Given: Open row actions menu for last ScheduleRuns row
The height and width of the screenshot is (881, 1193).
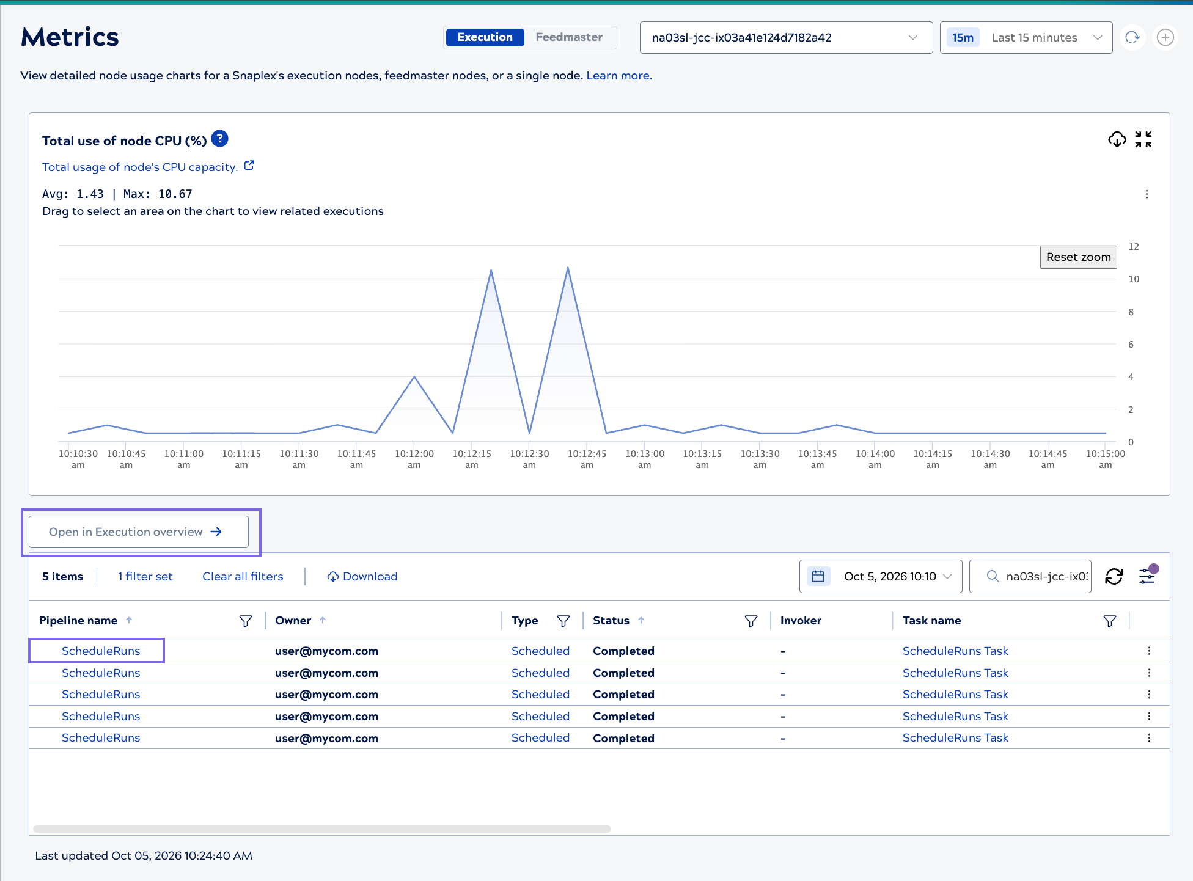Looking at the screenshot, I should (1149, 738).
